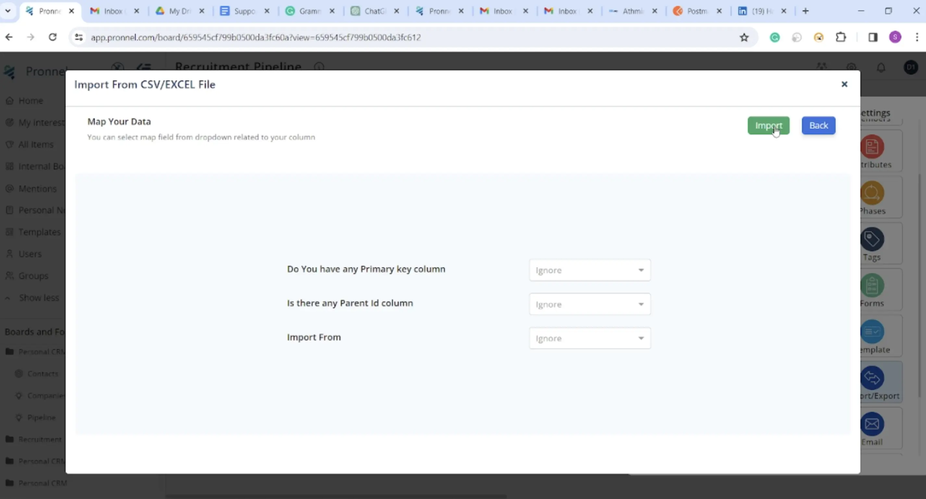Open the Template settings icon
The image size is (926, 499).
pos(872,332)
